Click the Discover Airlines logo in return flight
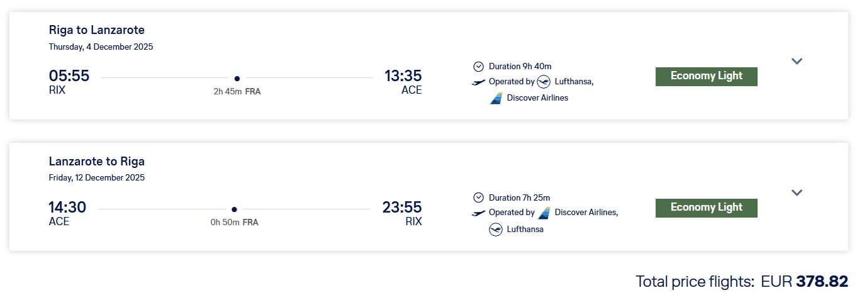This screenshot has height=300, width=862. (544, 213)
